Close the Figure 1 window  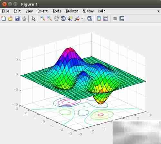[x=4, y=4]
